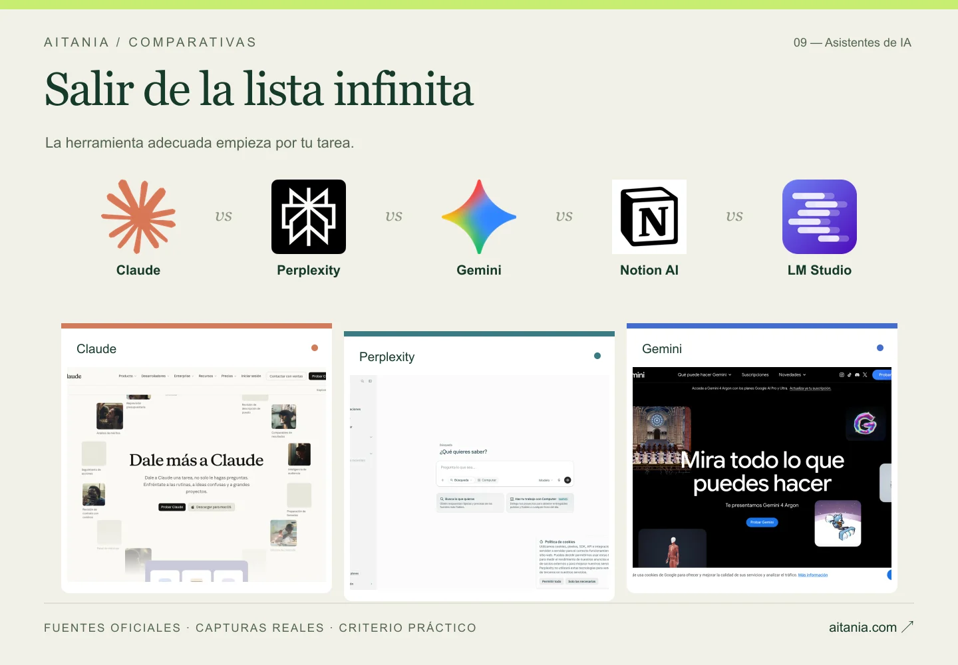958x665 pixels.
Task: Click the microphone icon in Perplexity box
Action: [x=559, y=480]
